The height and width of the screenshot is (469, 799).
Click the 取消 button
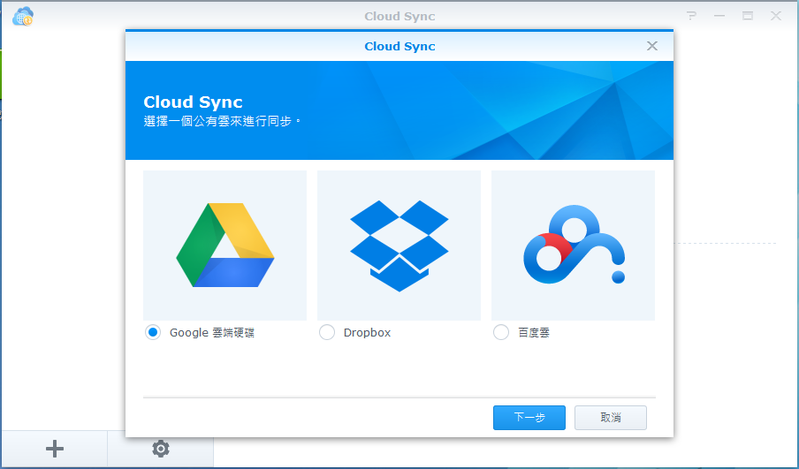[611, 418]
